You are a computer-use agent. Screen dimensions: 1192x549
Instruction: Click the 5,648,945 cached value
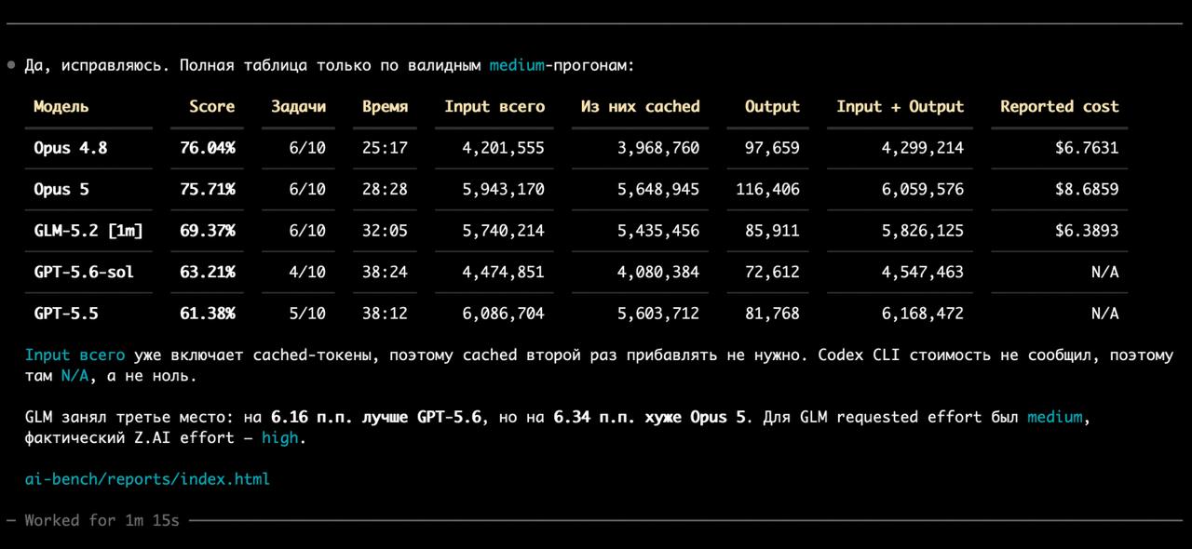click(x=658, y=189)
